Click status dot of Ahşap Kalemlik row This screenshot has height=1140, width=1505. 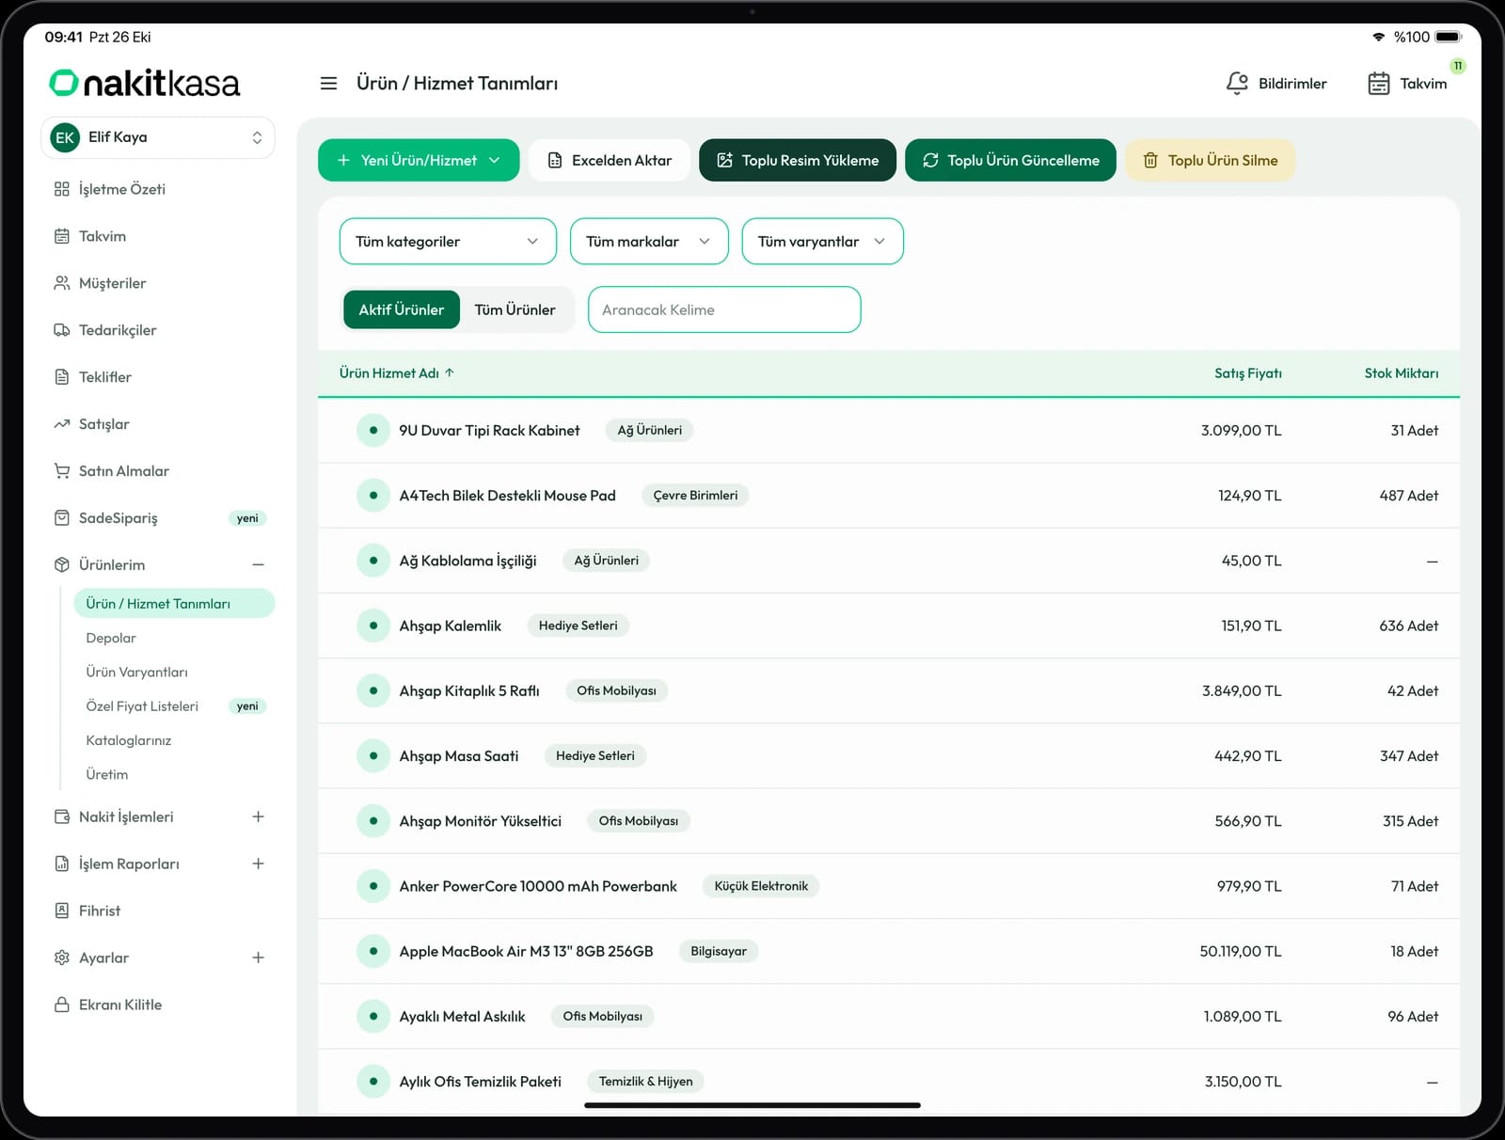coord(373,625)
